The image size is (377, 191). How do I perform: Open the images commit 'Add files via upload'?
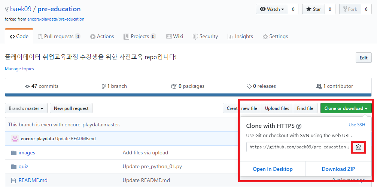(145, 153)
